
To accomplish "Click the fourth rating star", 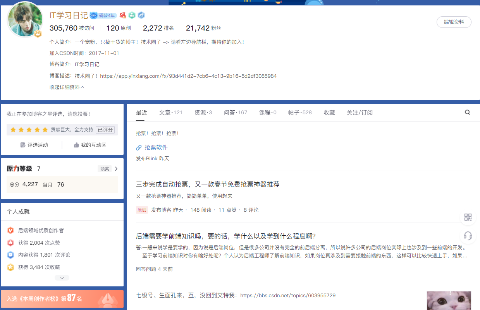I will point(37,130).
